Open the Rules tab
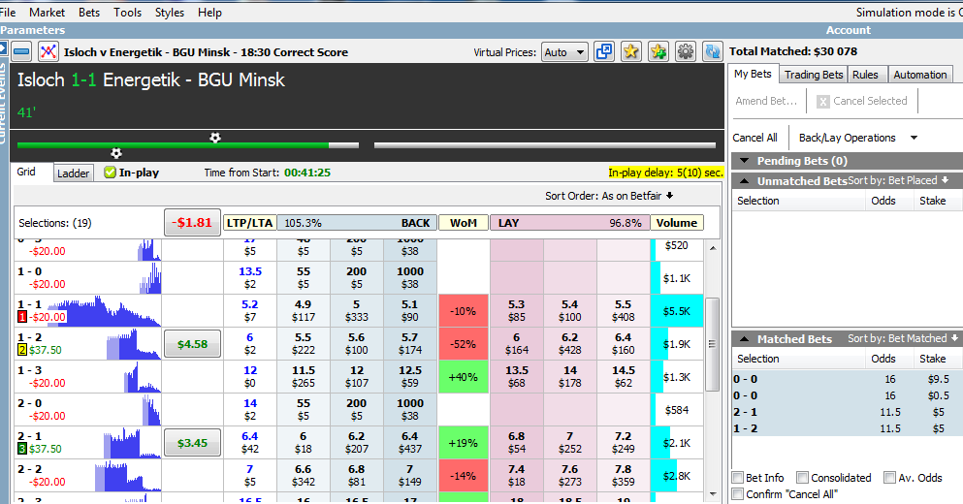Screen dimensions: 963x504 coord(865,75)
